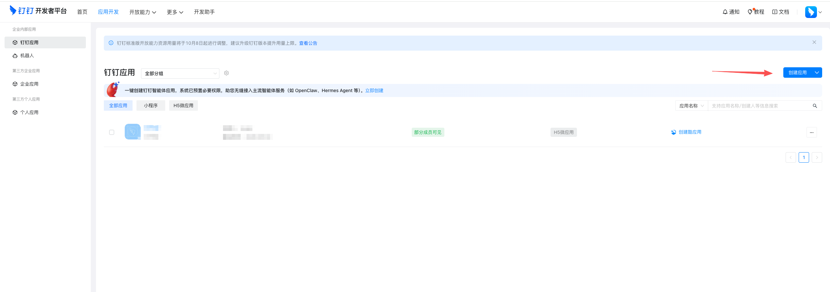Image resolution: width=830 pixels, height=292 pixels.
Task: Select 钉钉应用 in the sidebar
Action: (x=45, y=42)
